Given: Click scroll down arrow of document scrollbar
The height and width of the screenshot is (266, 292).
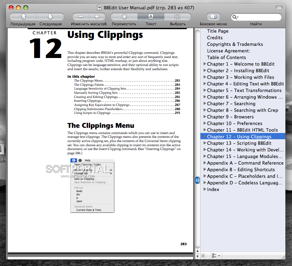Looking at the screenshot, I should click(197, 257).
